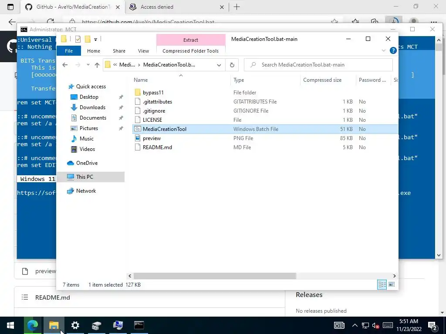This screenshot has width=446, height=334.
Task: Click the MediaCreationTool.b... path segment
Action: pyautogui.click(x=169, y=65)
